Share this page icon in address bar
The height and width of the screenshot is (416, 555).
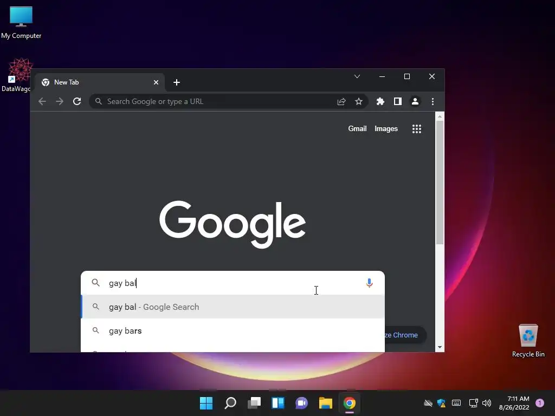pos(341,101)
